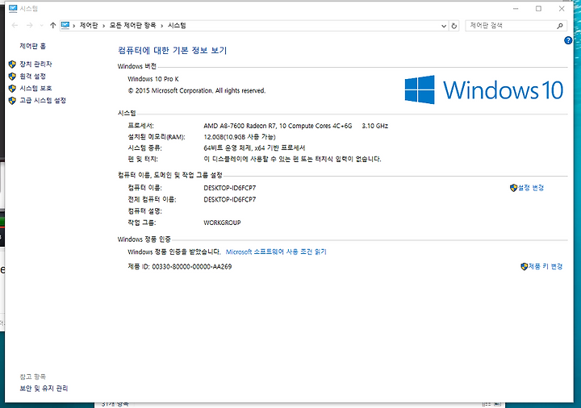Select computer name DESKTOP-ID6FCP7 in 컴퓨터 이름 row

click(x=230, y=188)
